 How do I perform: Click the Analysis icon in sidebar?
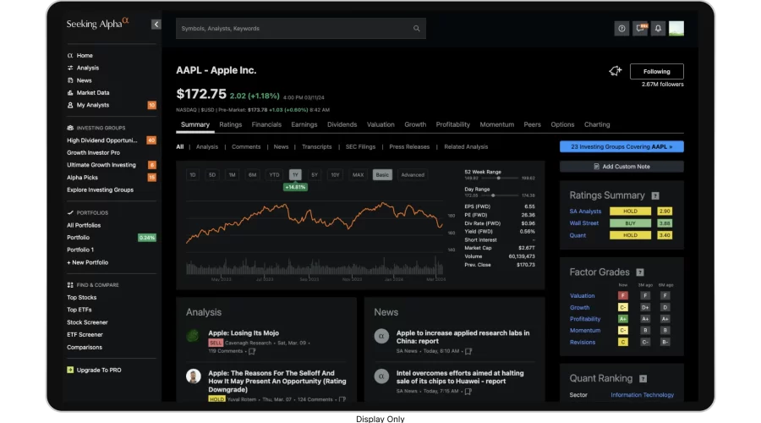(70, 68)
